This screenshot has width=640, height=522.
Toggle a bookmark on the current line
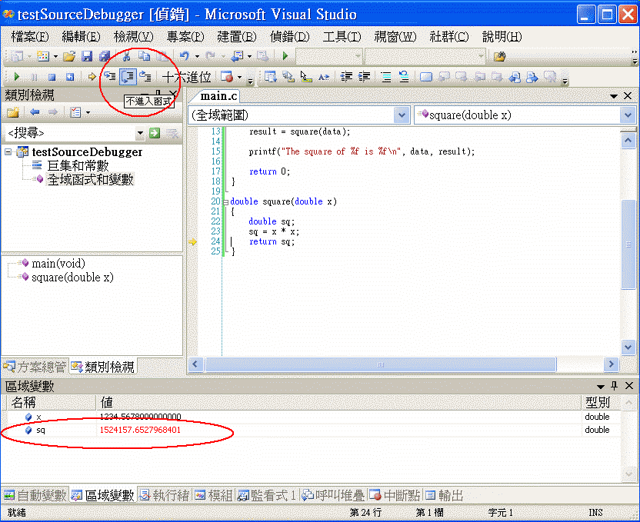pos(425,77)
